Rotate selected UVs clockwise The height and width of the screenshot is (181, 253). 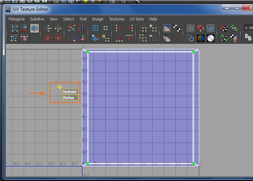58,38
